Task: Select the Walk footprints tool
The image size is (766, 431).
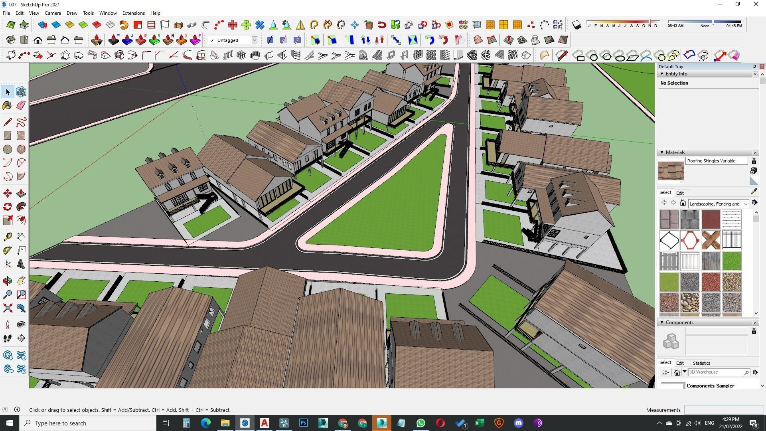Action: [8, 338]
